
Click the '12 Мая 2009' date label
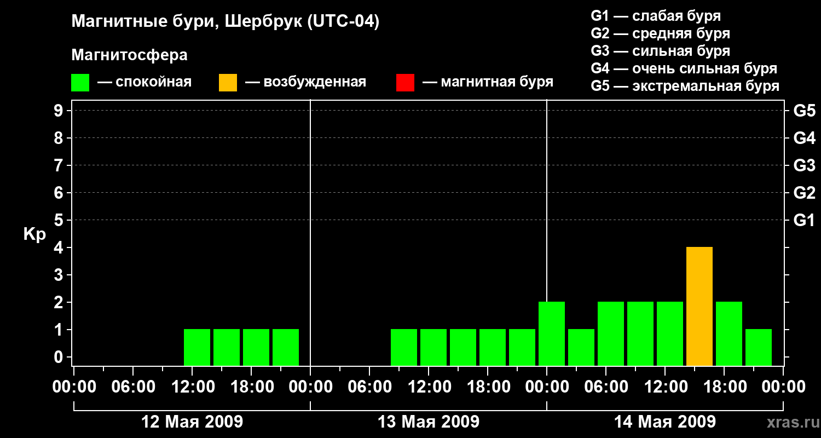(x=192, y=422)
